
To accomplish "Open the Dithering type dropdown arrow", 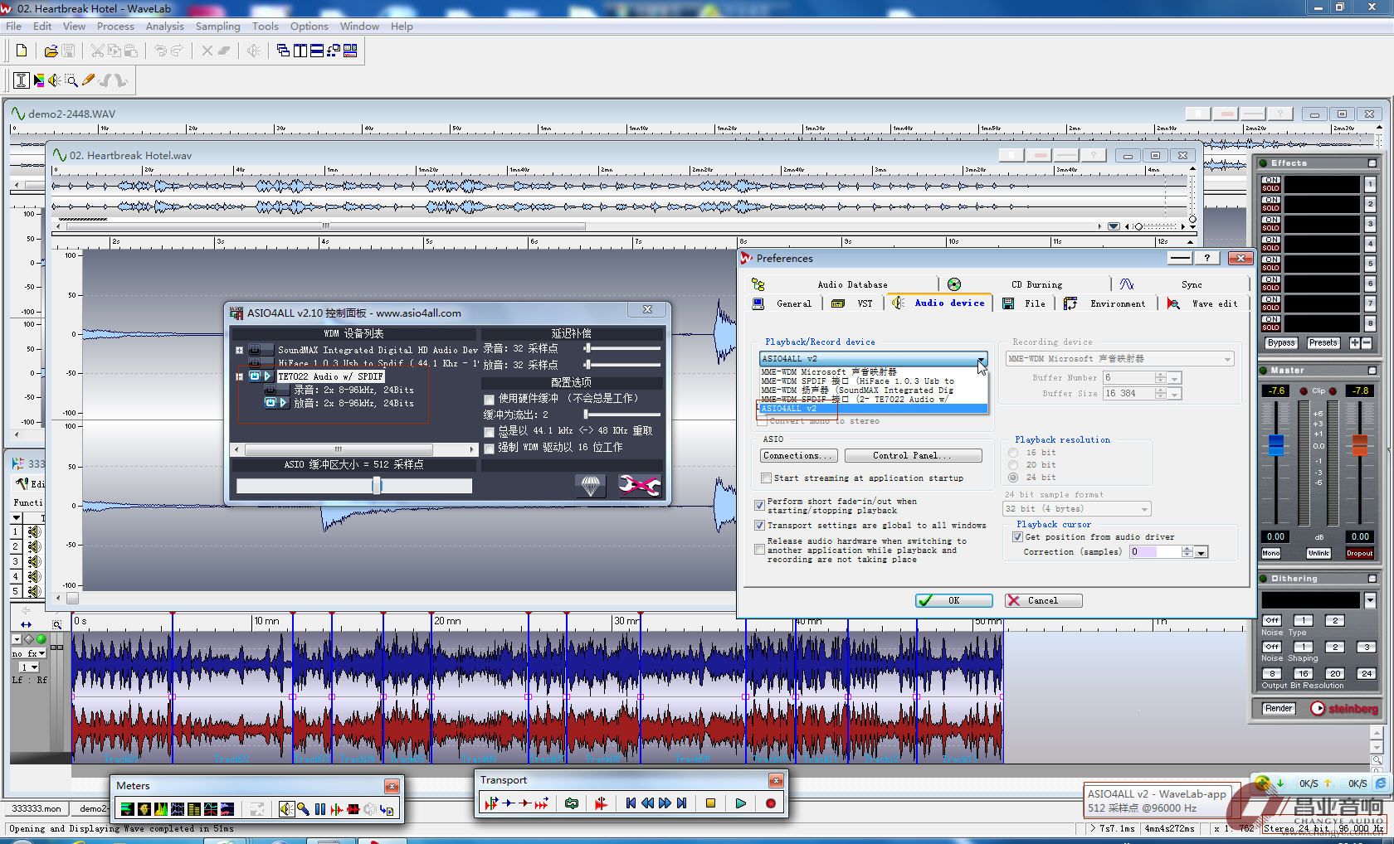I will click(1370, 599).
